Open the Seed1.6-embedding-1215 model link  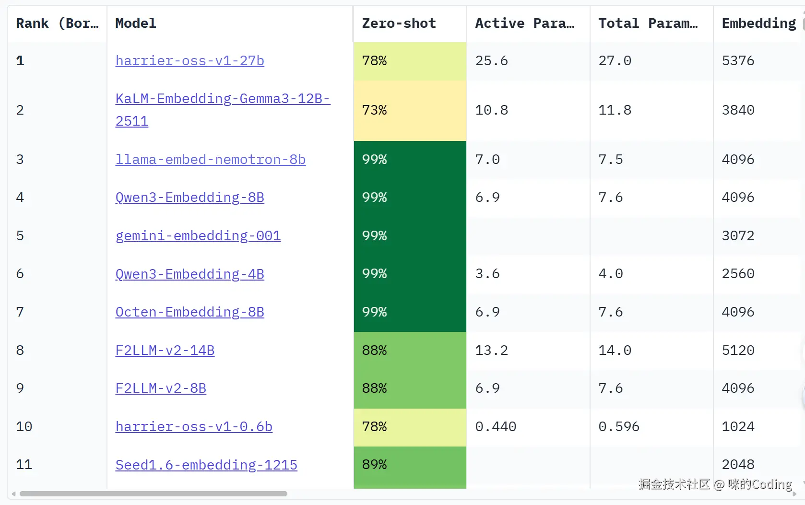pyautogui.click(x=206, y=465)
